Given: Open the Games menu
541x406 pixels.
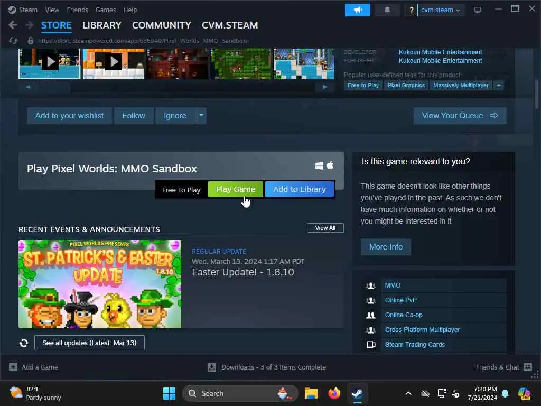Looking at the screenshot, I should [x=106, y=10].
